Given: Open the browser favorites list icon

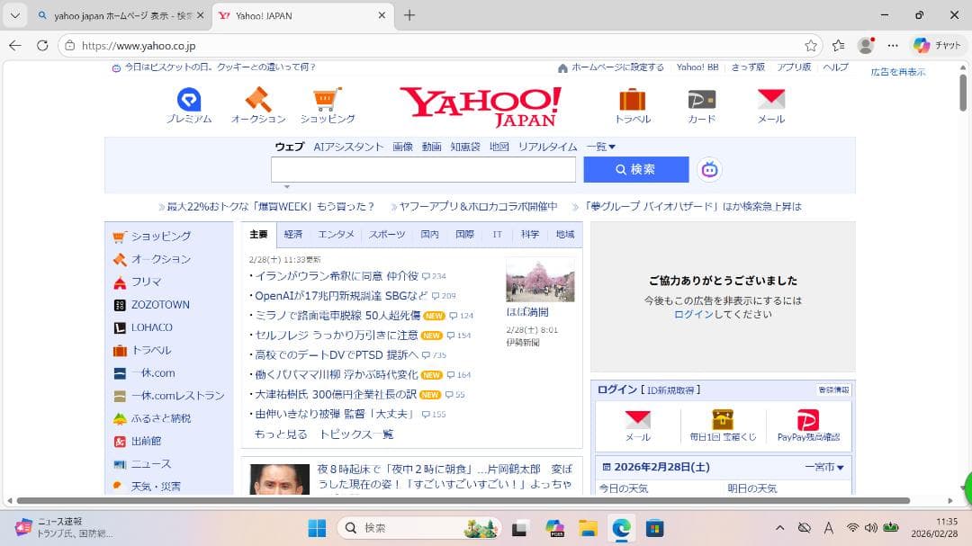Looking at the screenshot, I should pos(839,45).
